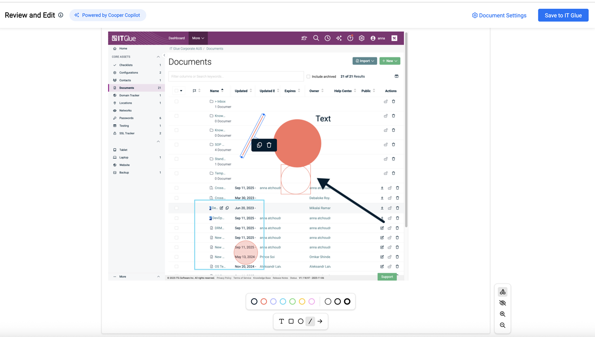
Task: Click the zoom in magnifier icon
Action: tap(502, 314)
